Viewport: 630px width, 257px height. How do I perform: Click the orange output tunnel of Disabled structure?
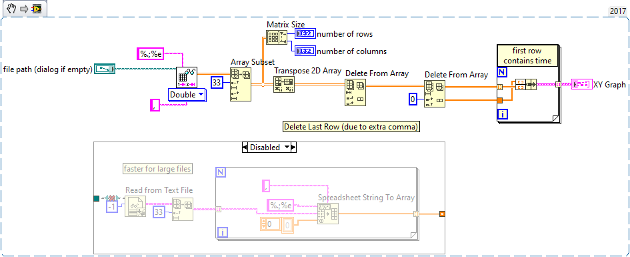(442, 214)
